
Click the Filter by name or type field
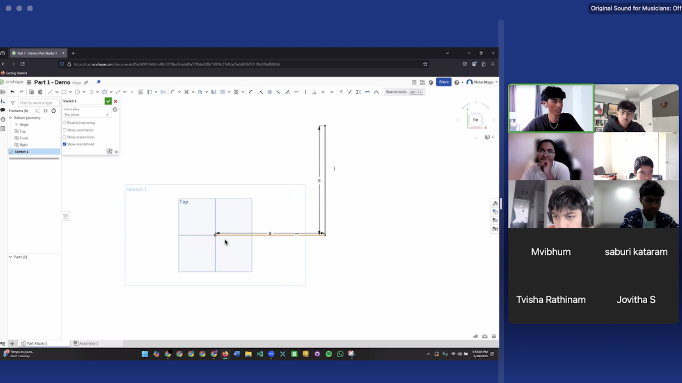tap(39, 103)
